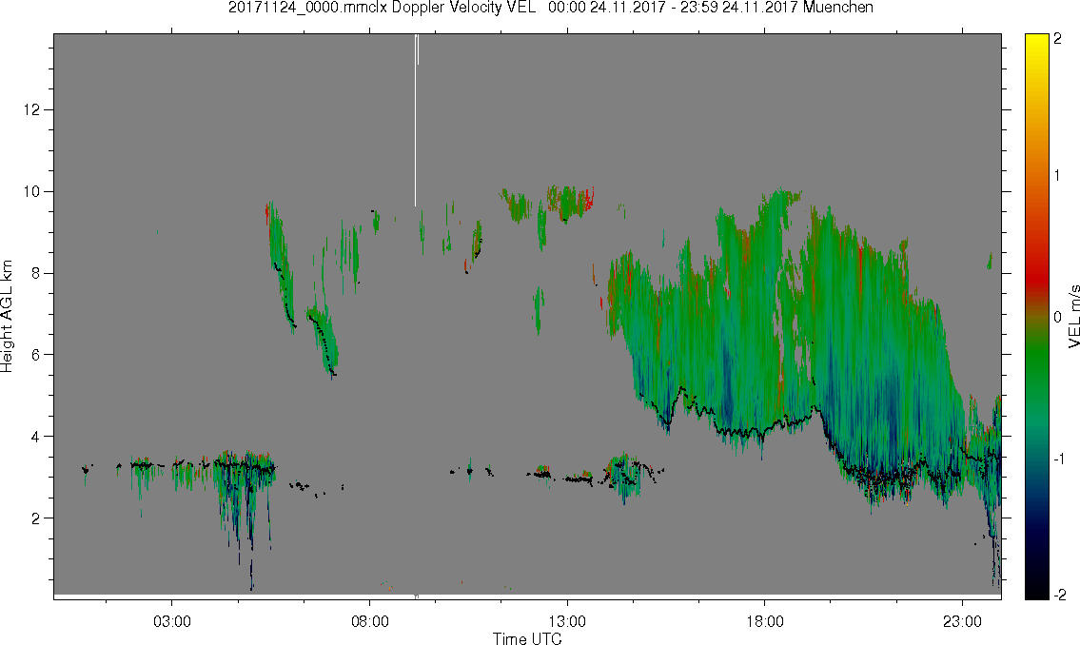Click the height tick label '8'

click(35, 273)
